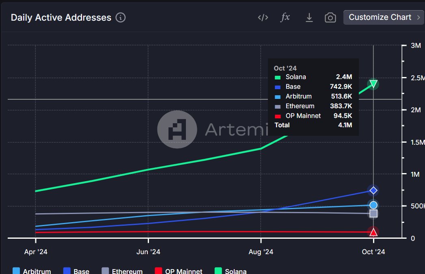This screenshot has width=425, height=274.
Task: Click the Daily Active Addresses title
Action: (x=61, y=17)
